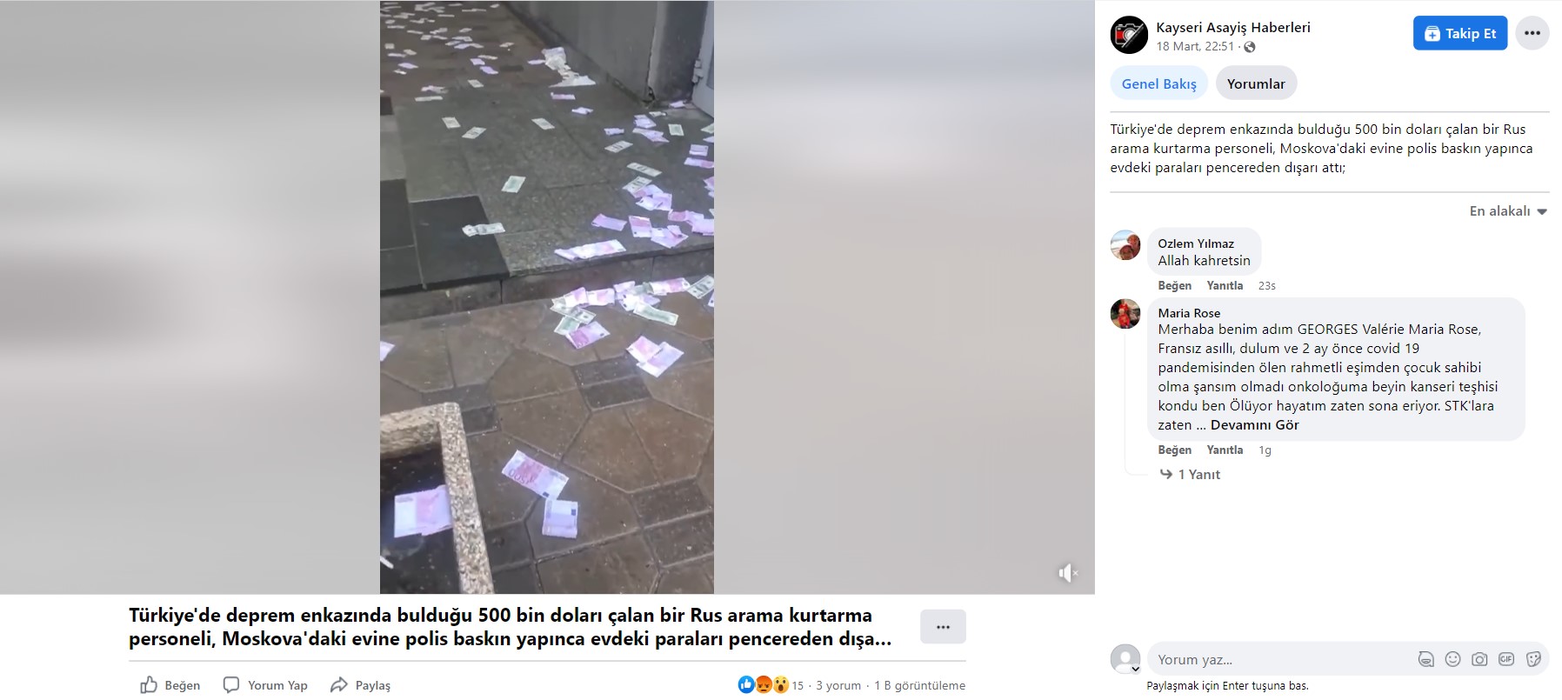This screenshot has width=1562, height=700.
Task: Expand Maria Rose's comment with Devamını Gör
Action: click(1254, 425)
